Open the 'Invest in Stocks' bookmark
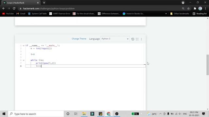209x117 pixels. coord(134,14)
